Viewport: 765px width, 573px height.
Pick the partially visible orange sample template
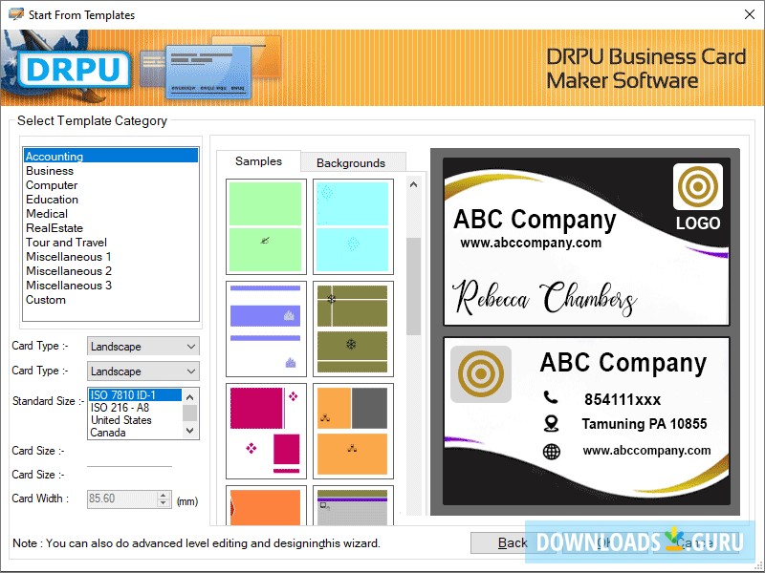(266, 506)
